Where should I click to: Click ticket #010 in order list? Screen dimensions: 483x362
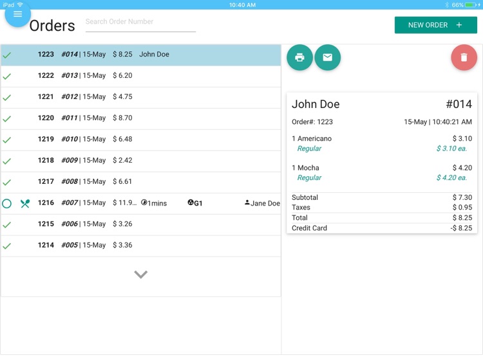click(x=70, y=139)
